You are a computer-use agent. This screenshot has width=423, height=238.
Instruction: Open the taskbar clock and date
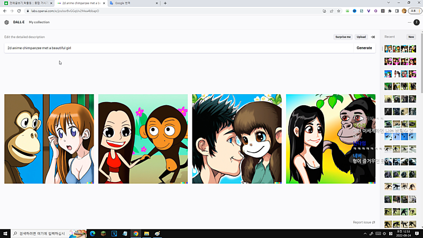click(x=403, y=233)
